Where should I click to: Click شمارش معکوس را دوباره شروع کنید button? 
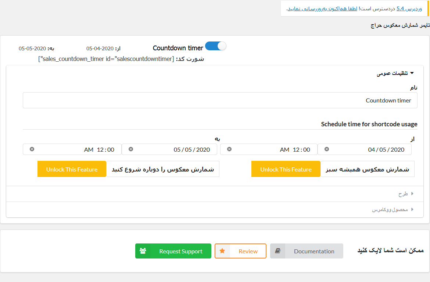tap(163, 169)
